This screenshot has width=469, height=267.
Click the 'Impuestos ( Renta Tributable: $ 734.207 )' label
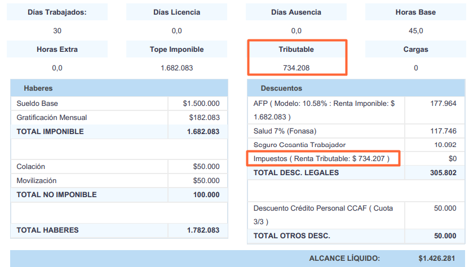[321, 158]
